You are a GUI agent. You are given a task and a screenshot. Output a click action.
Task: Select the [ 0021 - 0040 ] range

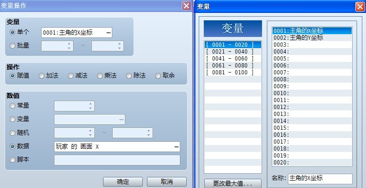[x=233, y=52]
